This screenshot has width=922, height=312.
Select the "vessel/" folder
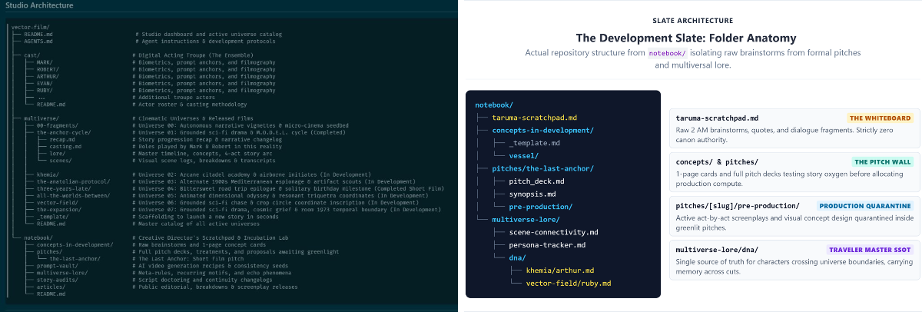pyautogui.click(x=524, y=156)
